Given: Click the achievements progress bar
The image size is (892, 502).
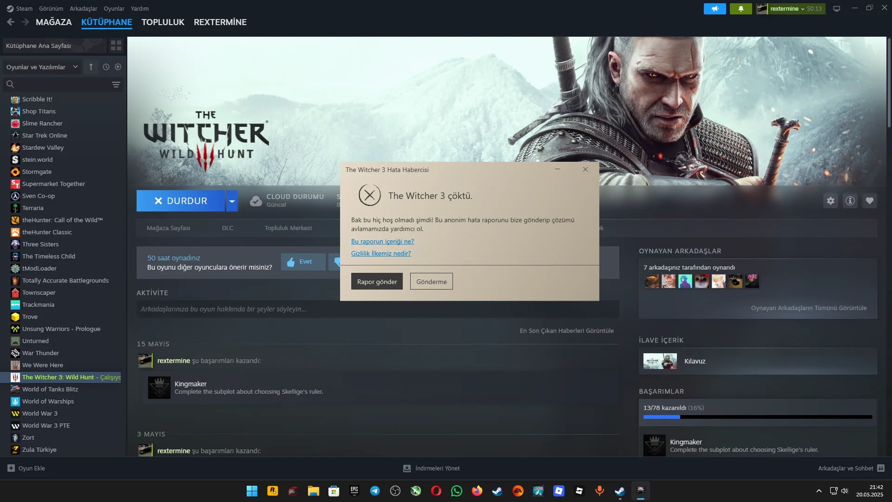Looking at the screenshot, I should (x=758, y=417).
